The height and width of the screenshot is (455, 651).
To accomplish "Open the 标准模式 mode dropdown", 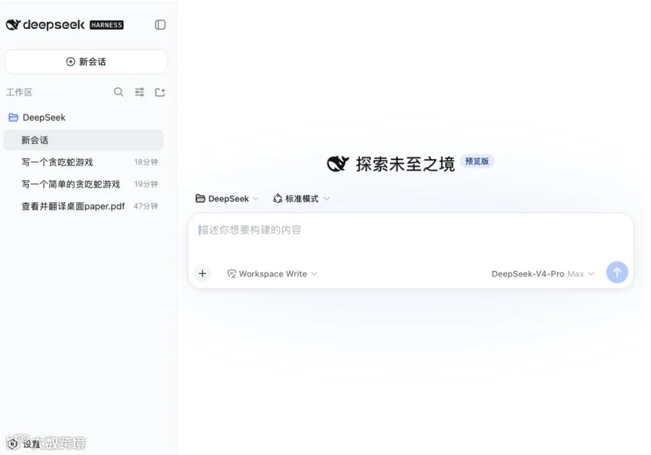I will coord(302,199).
